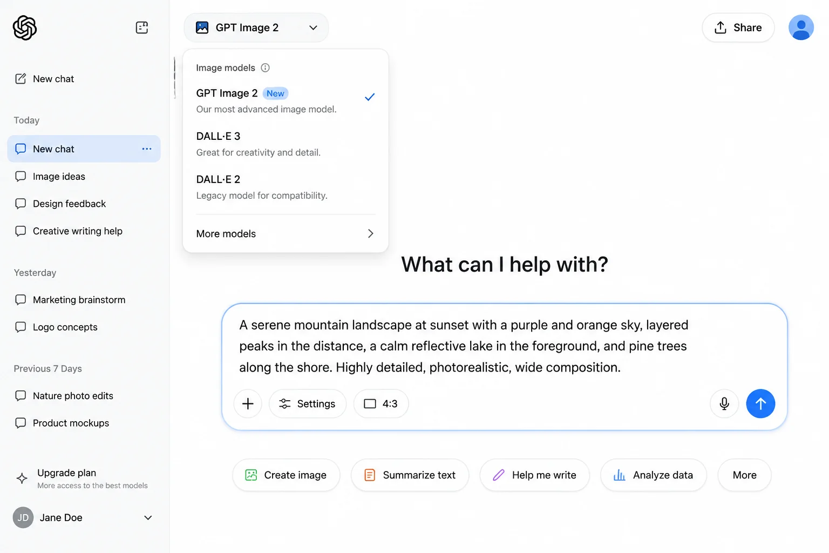Click the Logo concepts chat bubble icon
The height and width of the screenshot is (553, 829).
click(21, 327)
